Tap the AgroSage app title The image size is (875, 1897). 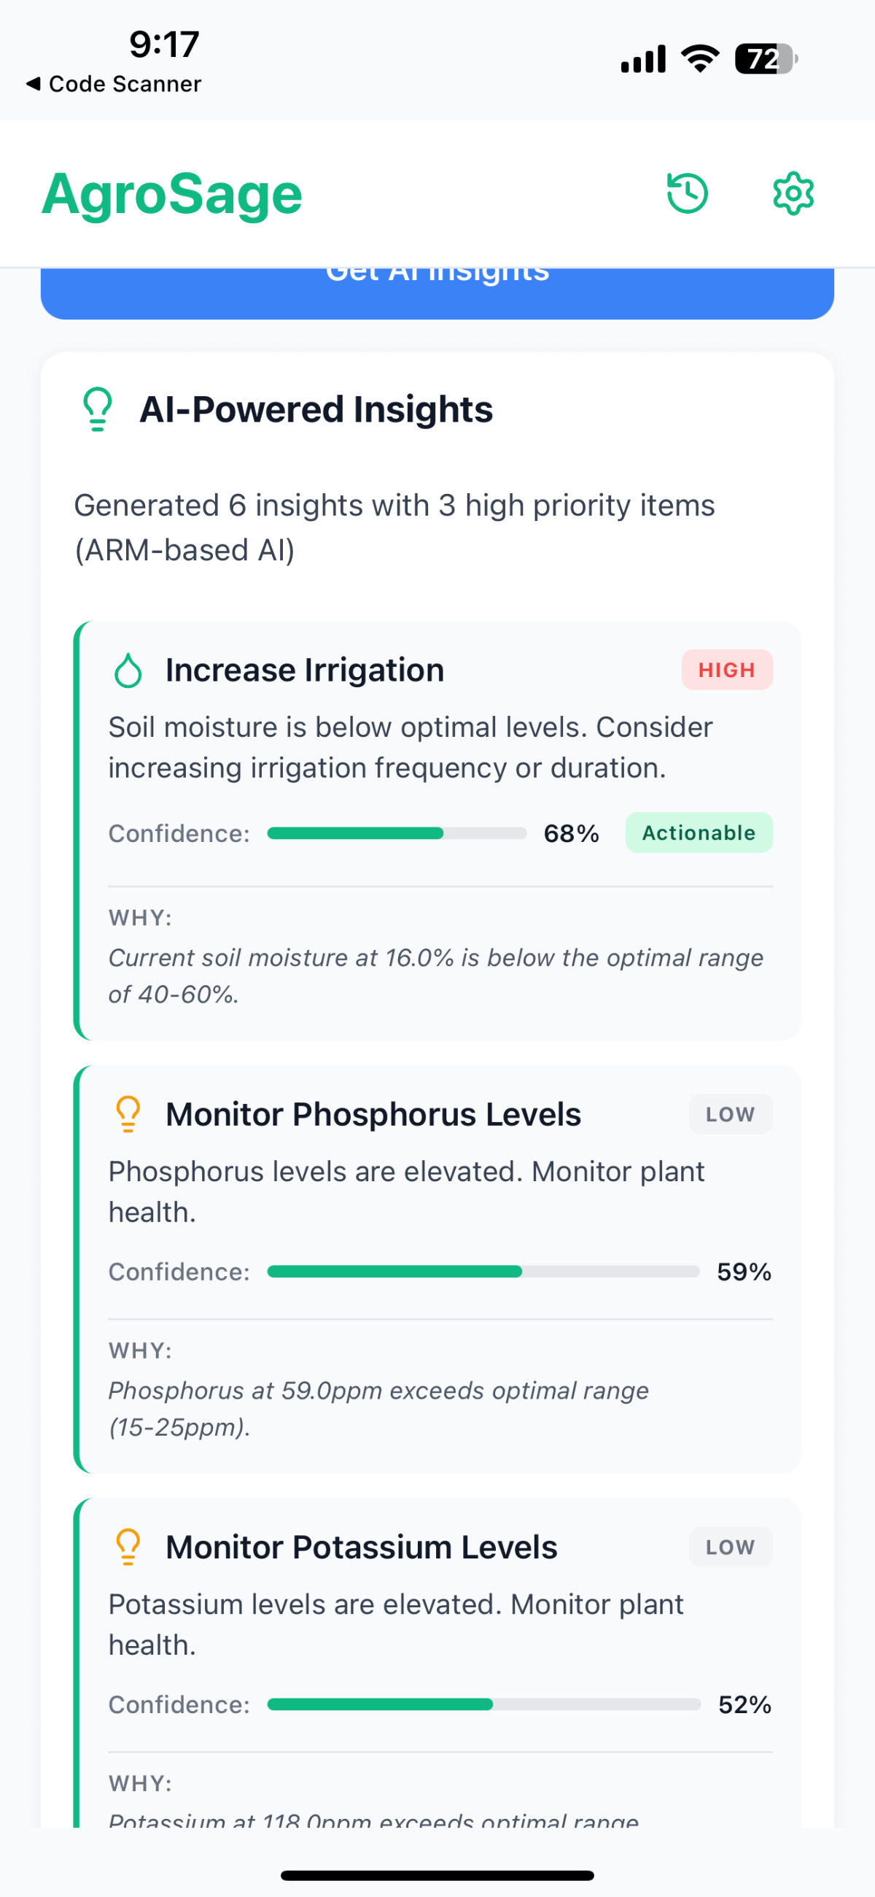pyautogui.click(x=171, y=193)
